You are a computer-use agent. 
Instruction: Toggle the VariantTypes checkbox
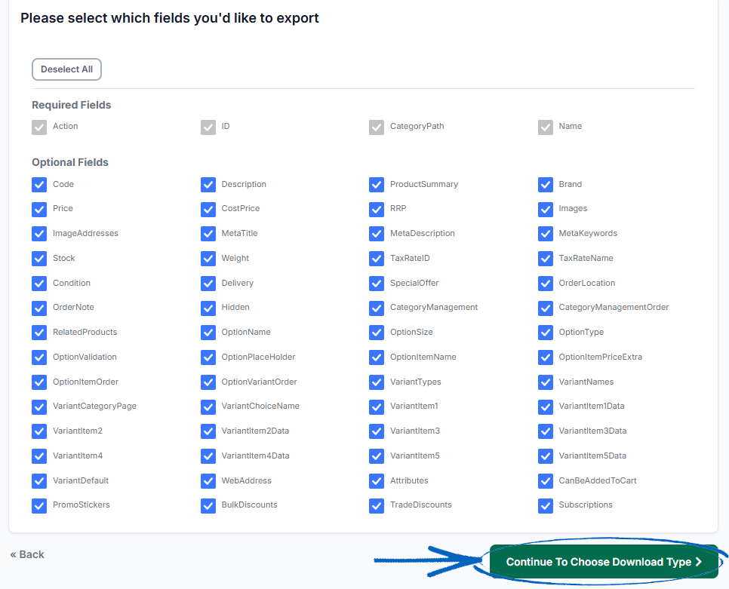point(377,382)
